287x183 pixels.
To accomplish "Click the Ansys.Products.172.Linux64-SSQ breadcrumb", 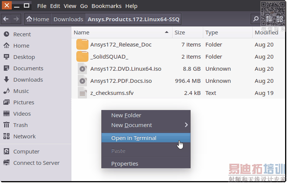I will pyautogui.click(x=133, y=19).
